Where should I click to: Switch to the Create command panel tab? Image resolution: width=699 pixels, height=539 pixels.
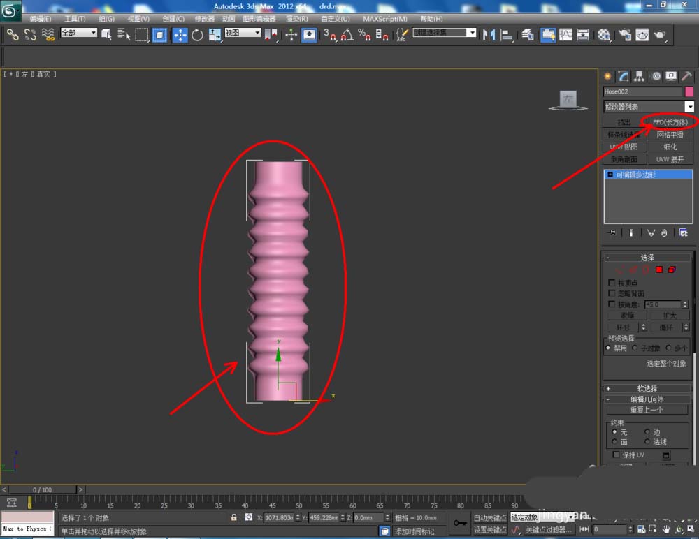click(x=607, y=76)
